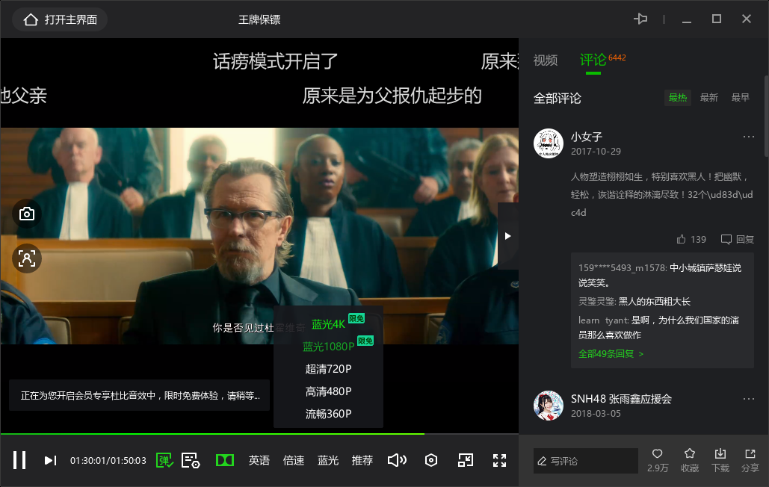Open the danmaku settings icon
The width and height of the screenshot is (769, 487).
[x=191, y=460]
